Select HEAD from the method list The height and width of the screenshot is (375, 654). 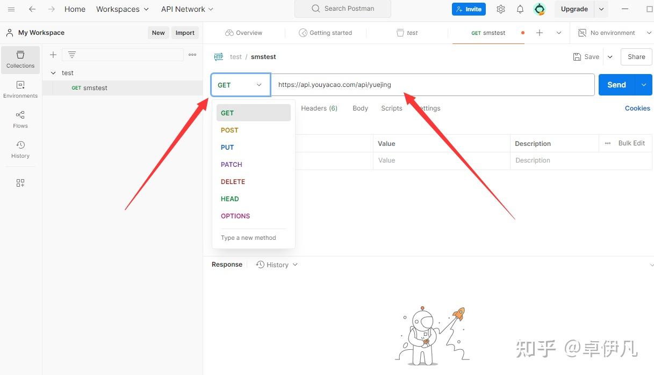pos(254,198)
